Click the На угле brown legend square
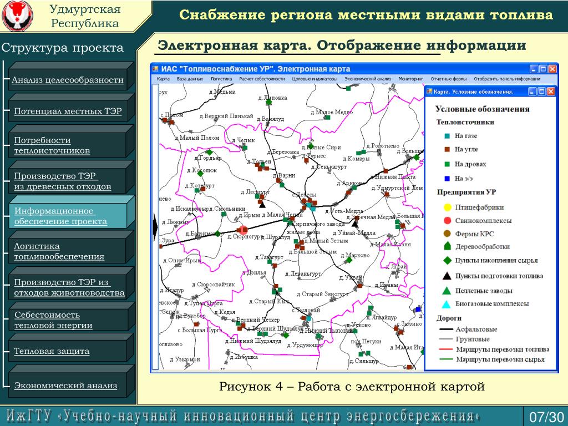Viewport: 568px width, 426px height. pos(447,149)
